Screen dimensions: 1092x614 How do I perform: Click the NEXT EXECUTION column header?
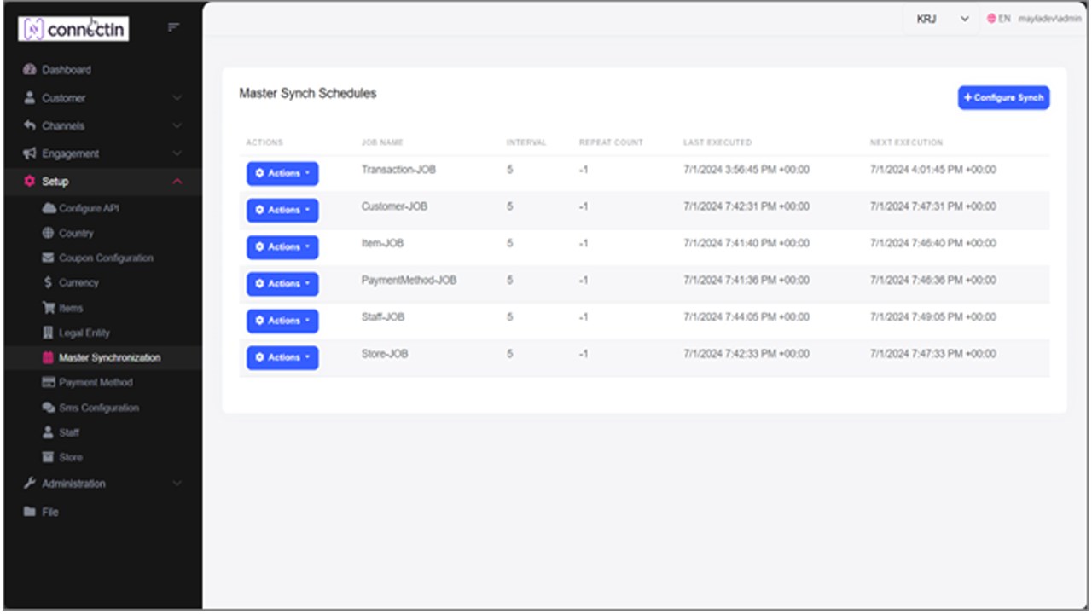click(x=907, y=142)
